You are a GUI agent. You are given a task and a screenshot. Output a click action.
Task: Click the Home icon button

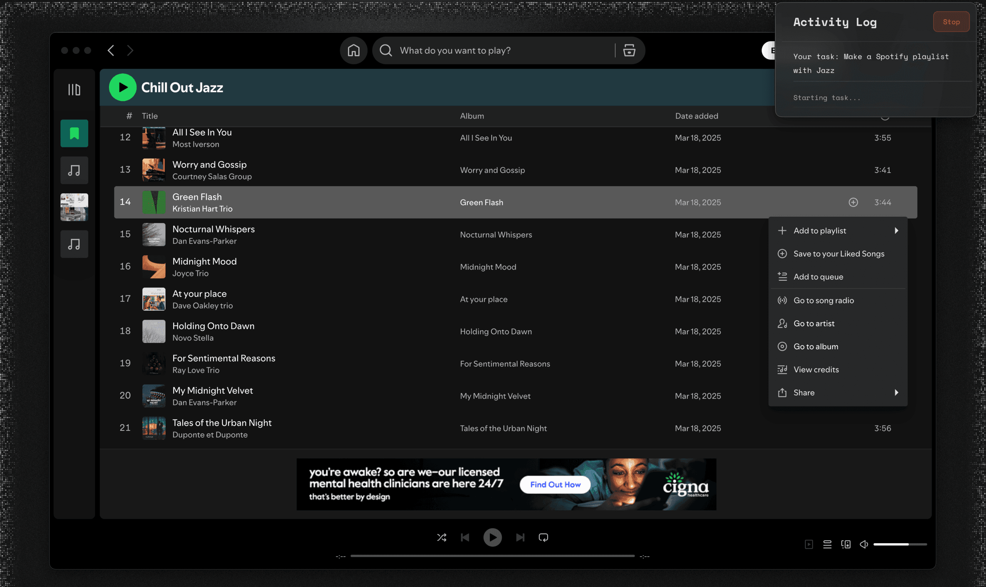point(353,50)
